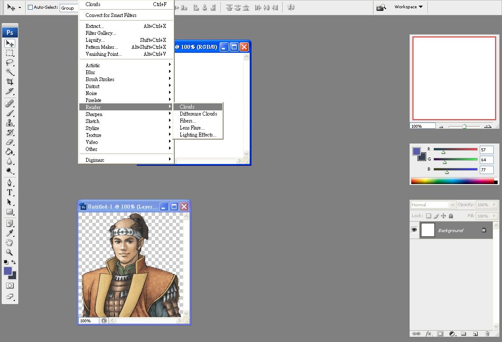Viewport: 502px width, 342px height.
Task: Select the Move tool in the toolbox
Action: pos(10,43)
